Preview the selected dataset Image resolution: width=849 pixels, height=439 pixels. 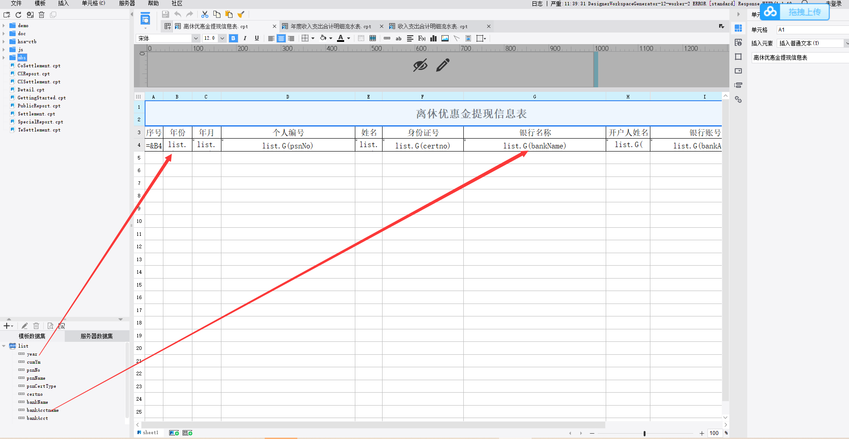click(50, 326)
